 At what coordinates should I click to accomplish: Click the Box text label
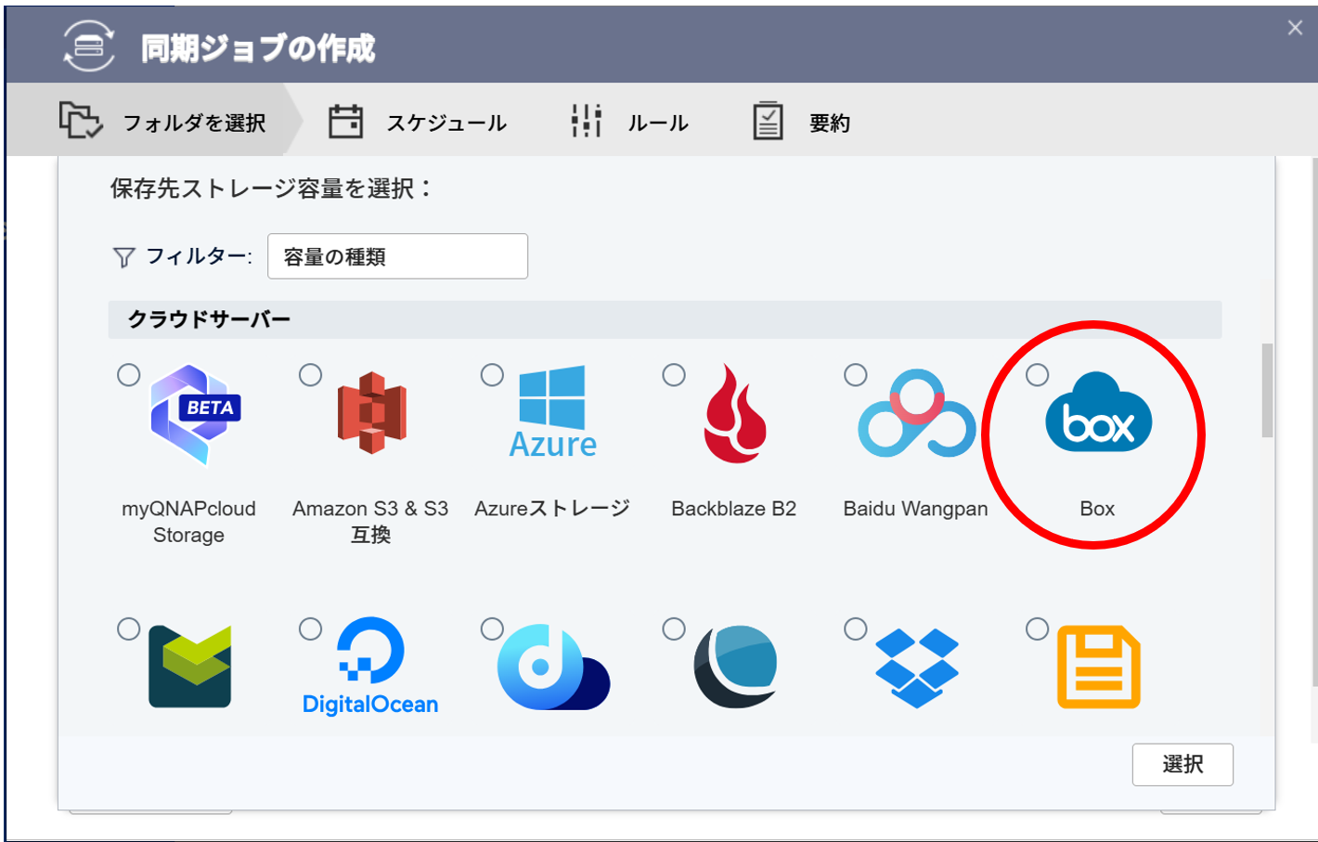(1097, 509)
